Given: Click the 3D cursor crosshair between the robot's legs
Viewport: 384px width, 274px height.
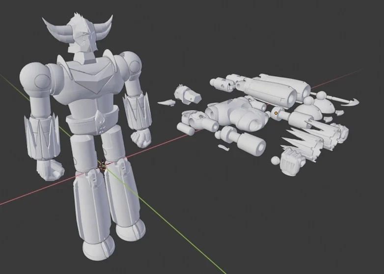Looking at the screenshot, I should point(103,166).
